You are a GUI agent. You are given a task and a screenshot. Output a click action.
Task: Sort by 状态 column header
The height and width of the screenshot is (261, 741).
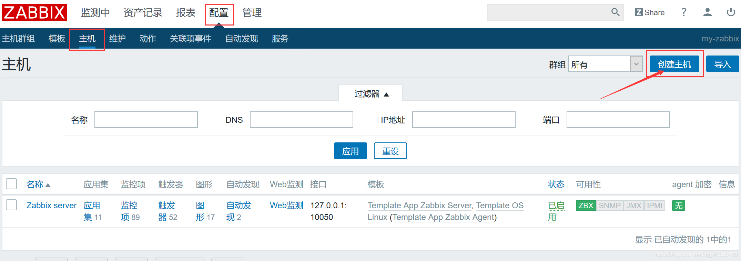(556, 184)
